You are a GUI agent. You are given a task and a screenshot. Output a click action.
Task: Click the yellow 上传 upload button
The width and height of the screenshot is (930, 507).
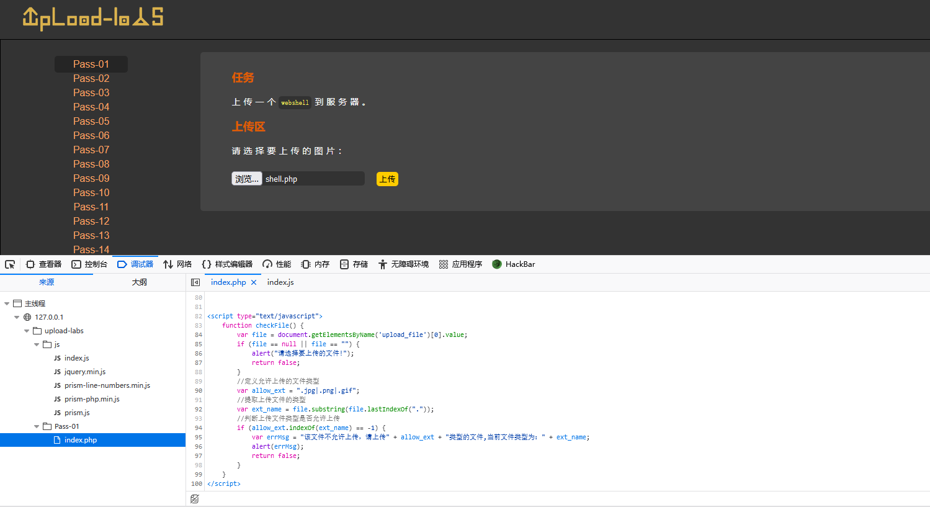point(387,179)
